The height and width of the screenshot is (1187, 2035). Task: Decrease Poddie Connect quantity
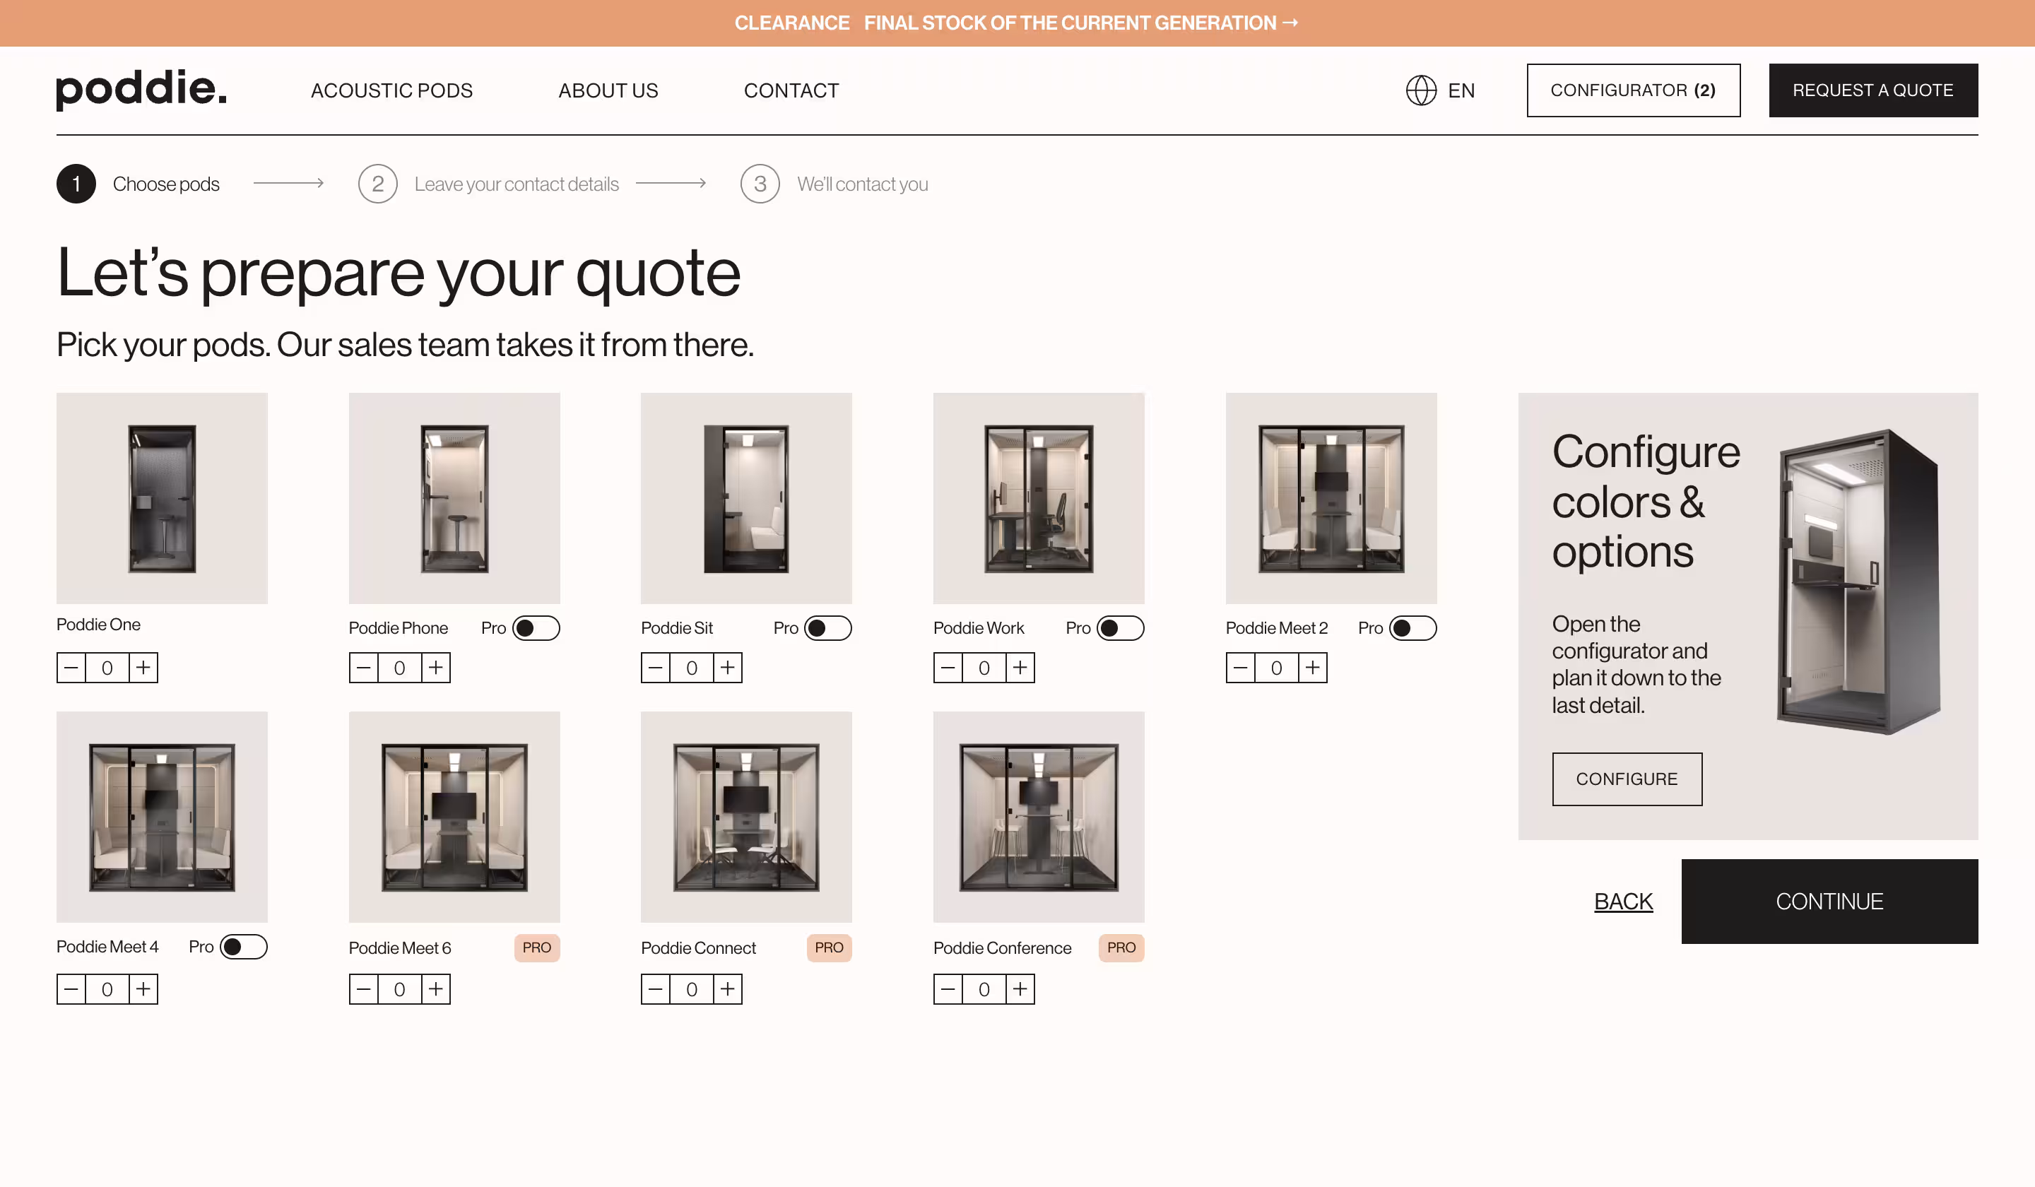(656, 989)
